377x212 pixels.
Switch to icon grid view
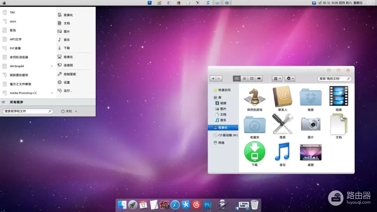237,78
